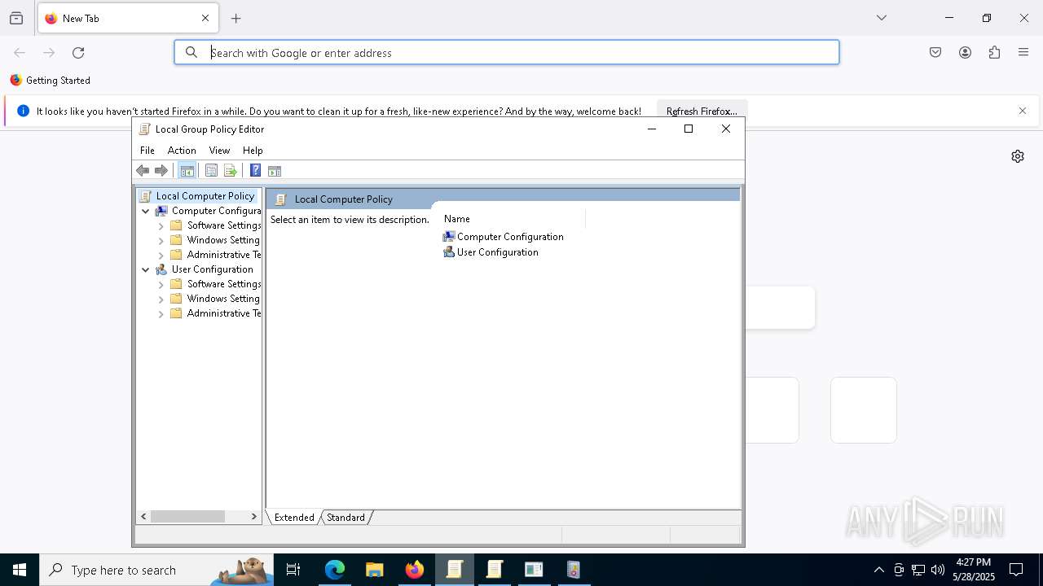
Task: Toggle Show/Hide Action Pane toolbar icon
Action: point(275,171)
